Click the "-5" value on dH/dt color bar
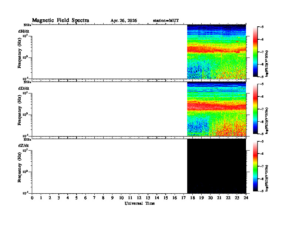293x227 pixels. click(262, 27)
